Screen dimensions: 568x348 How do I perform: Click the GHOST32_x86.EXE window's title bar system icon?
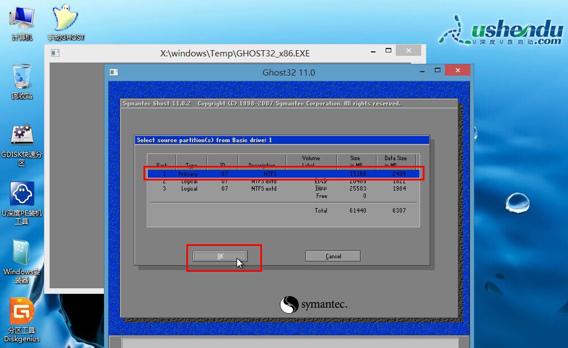pyautogui.click(x=55, y=53)
